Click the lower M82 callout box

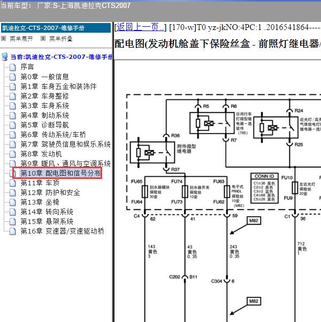[x=254, y=301]
